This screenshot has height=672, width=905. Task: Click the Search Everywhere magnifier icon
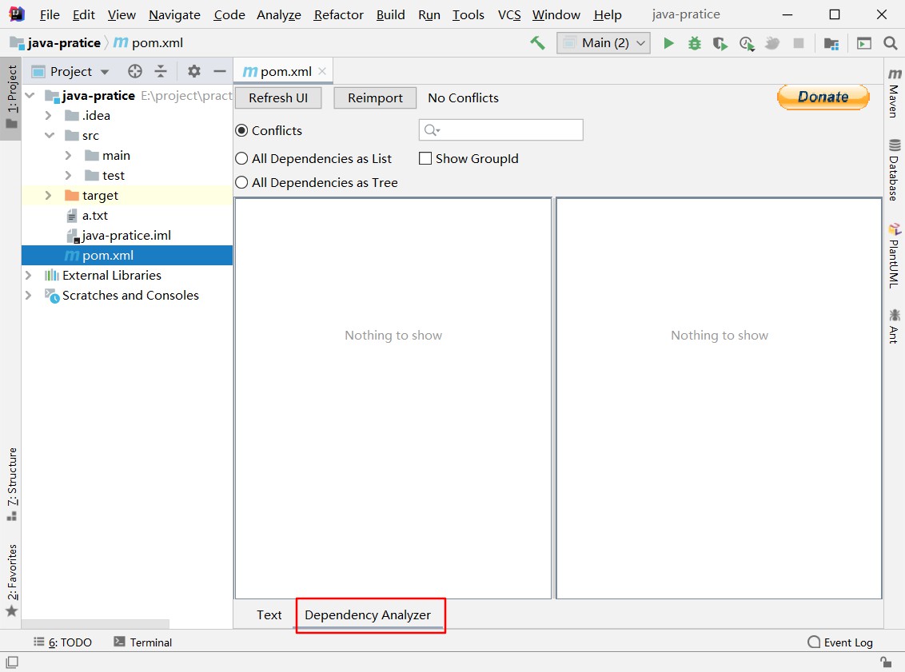coord(890,43)
